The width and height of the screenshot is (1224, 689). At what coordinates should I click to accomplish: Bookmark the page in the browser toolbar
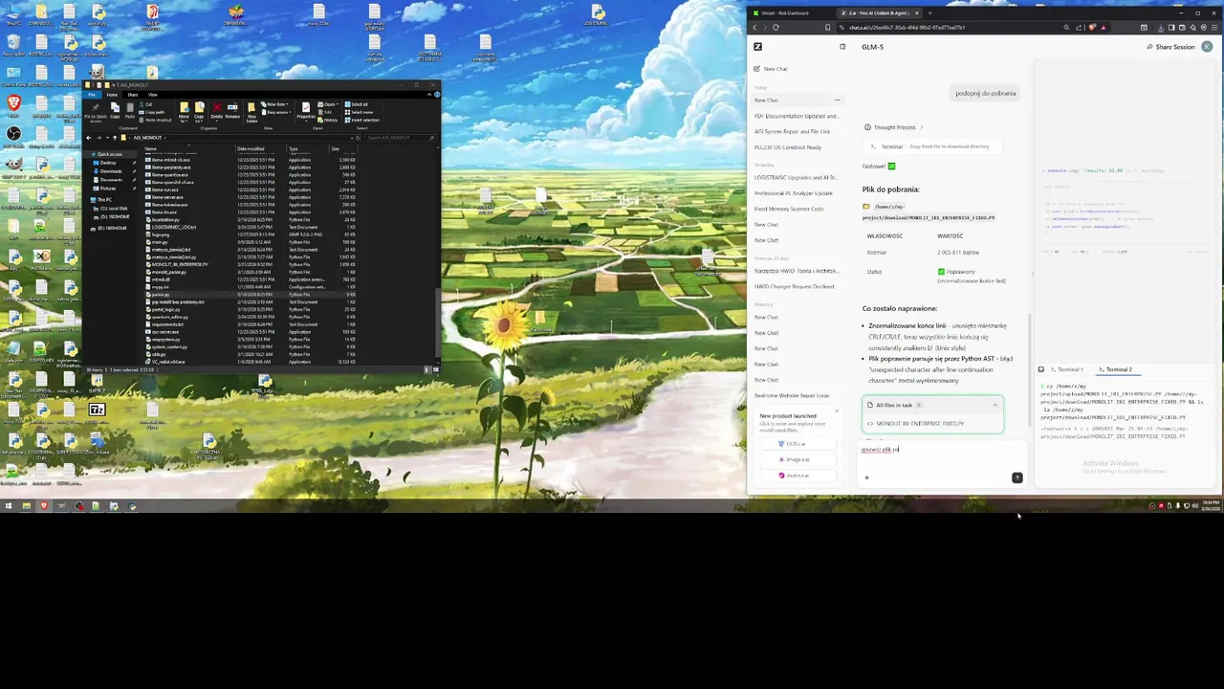[827, 27]
